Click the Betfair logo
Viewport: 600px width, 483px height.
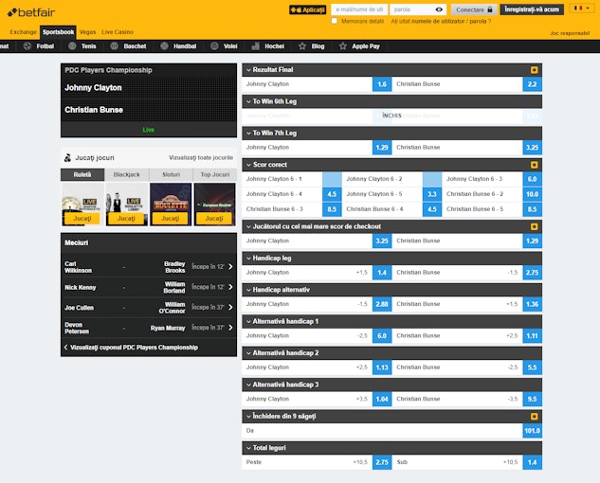31,12
